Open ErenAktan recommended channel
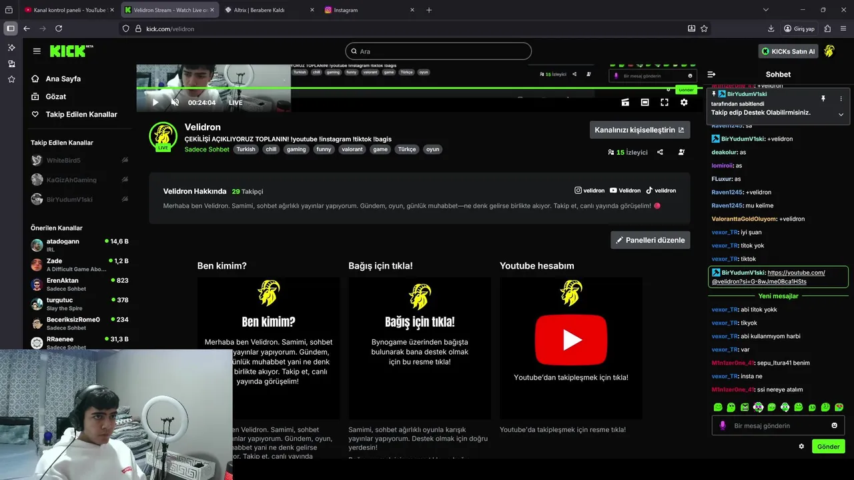Image resolution: width=854 pixels, height=480 pixels. [x=79, y=284]
